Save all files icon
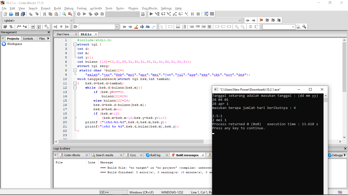 point(23,14)
